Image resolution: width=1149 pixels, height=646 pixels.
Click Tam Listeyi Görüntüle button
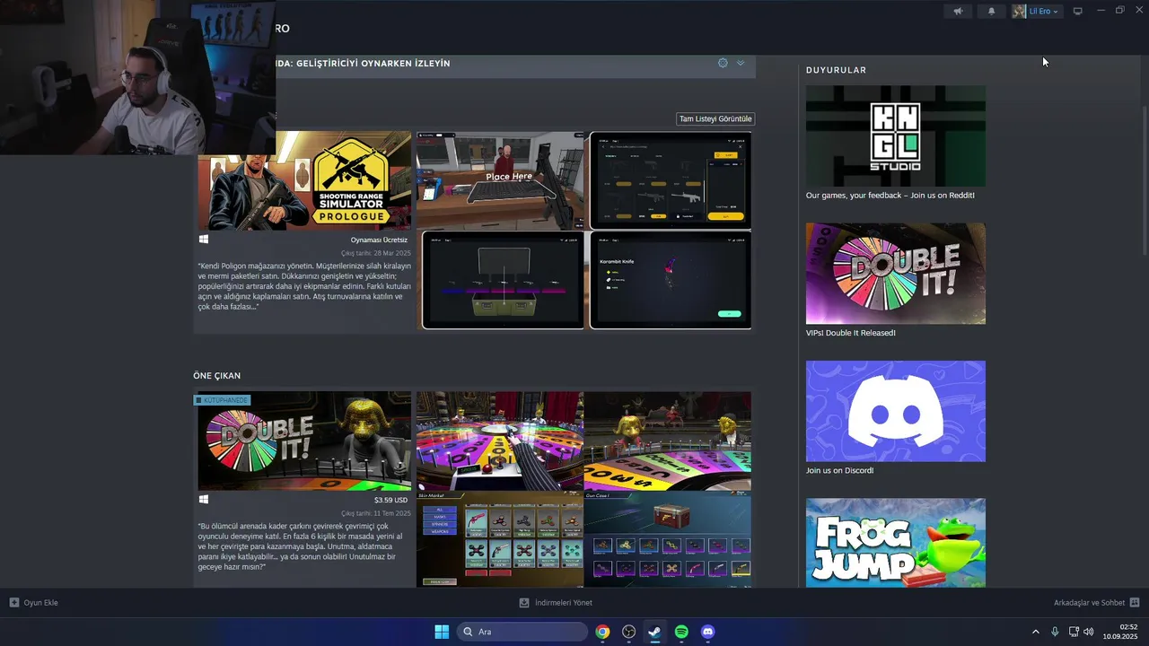click(x=715, y=118)
